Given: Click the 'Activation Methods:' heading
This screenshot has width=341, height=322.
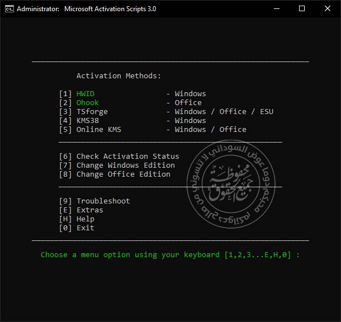Looking at the screenshot, I should pos(119,76).
